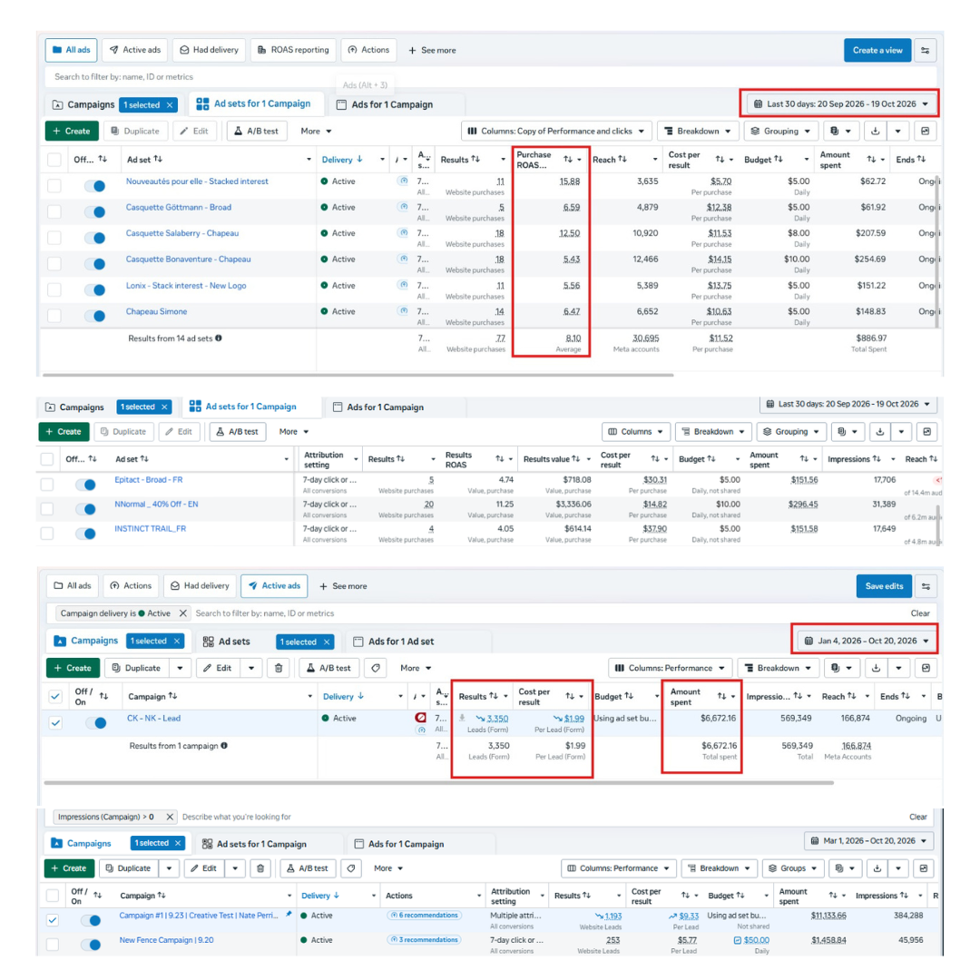Turn off CK - NK - Lead campaign toggle
Viewport: 980px width, 980px height.
pyautogui.click(x=96, y=723)
